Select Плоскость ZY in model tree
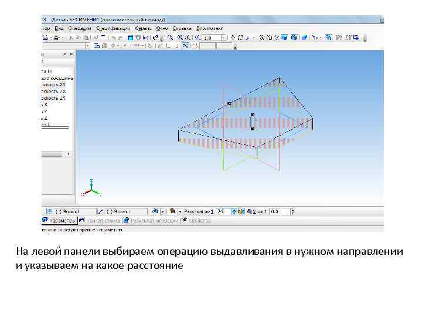 click(53, 98)
